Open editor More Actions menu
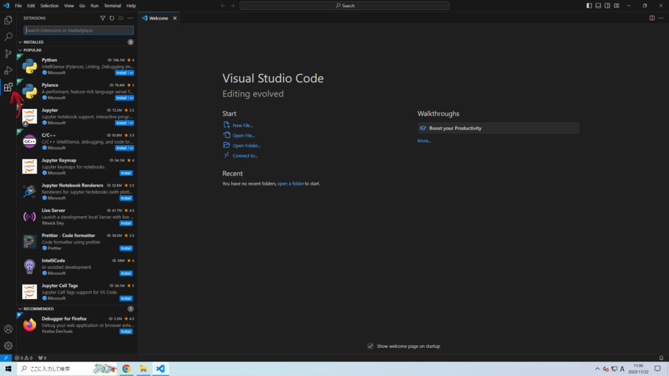This screenshot has width=669, height=376. tap(661, 18)
